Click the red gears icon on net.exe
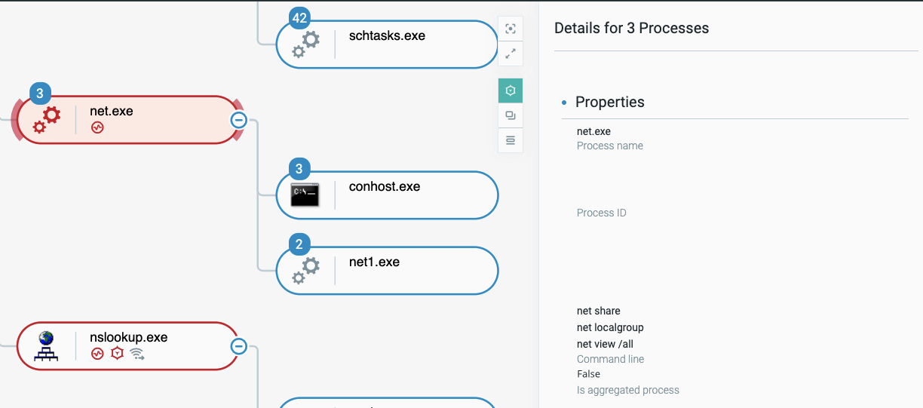The width and height of the screenshot is (923, 408). (x=46, y=120)
